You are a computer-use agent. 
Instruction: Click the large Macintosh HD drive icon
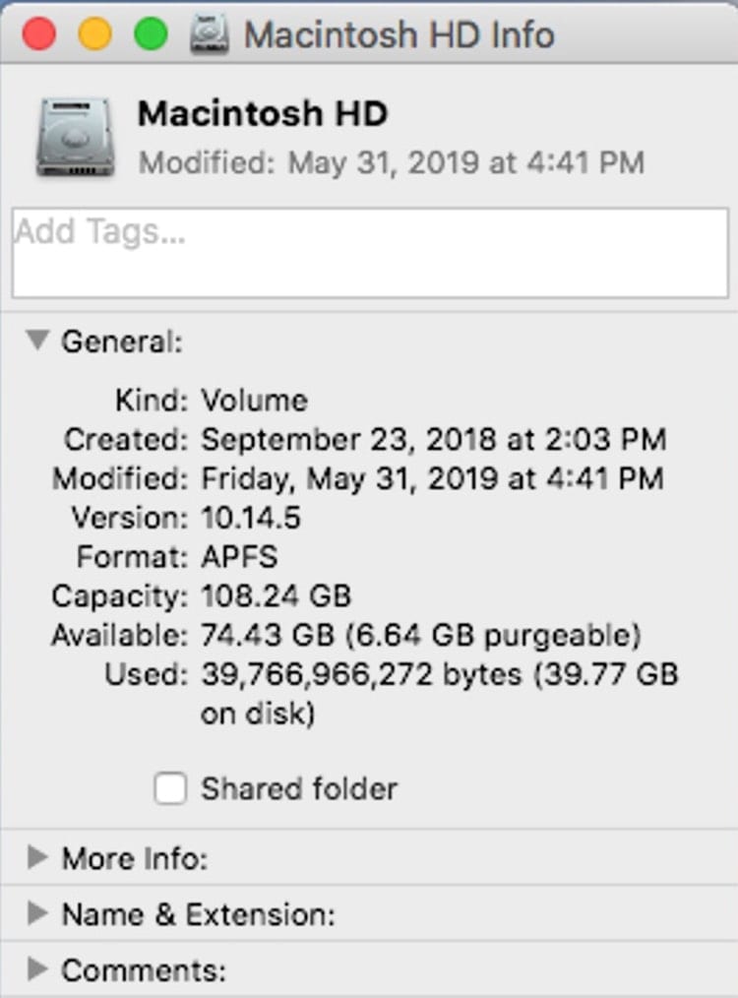coord(74,140)
